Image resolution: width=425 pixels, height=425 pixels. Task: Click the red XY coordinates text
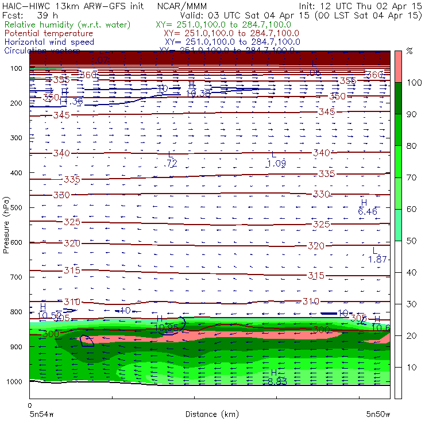click(231, 33)
